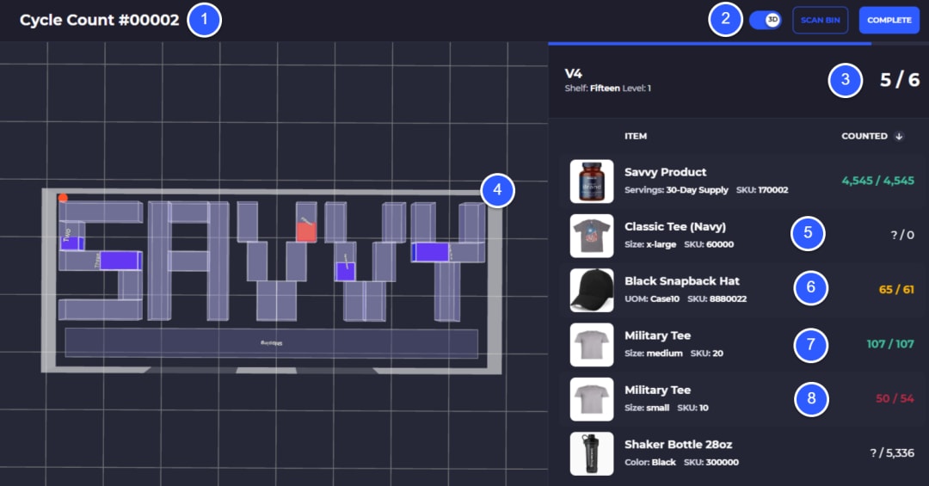Click the SKU: 170002 text
This screenshot has height=486, width=929.
762,190
